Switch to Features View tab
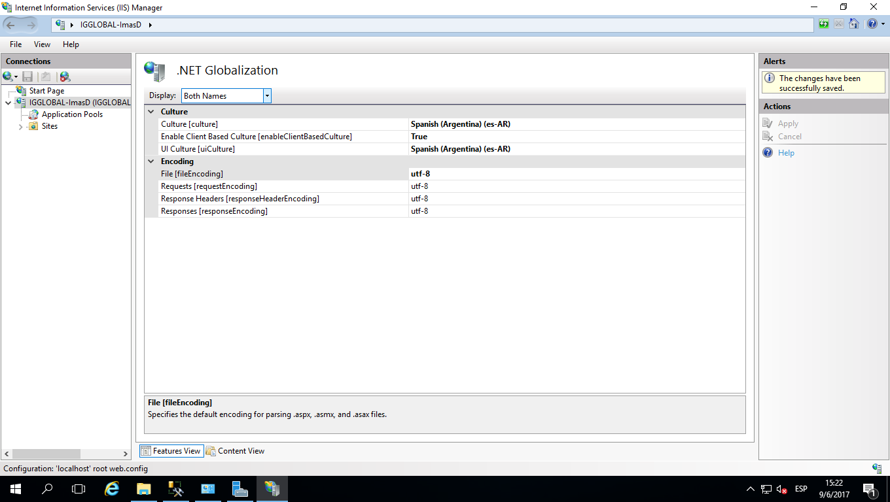This screenshot has width=890, height=502. (x=170, y=450)
